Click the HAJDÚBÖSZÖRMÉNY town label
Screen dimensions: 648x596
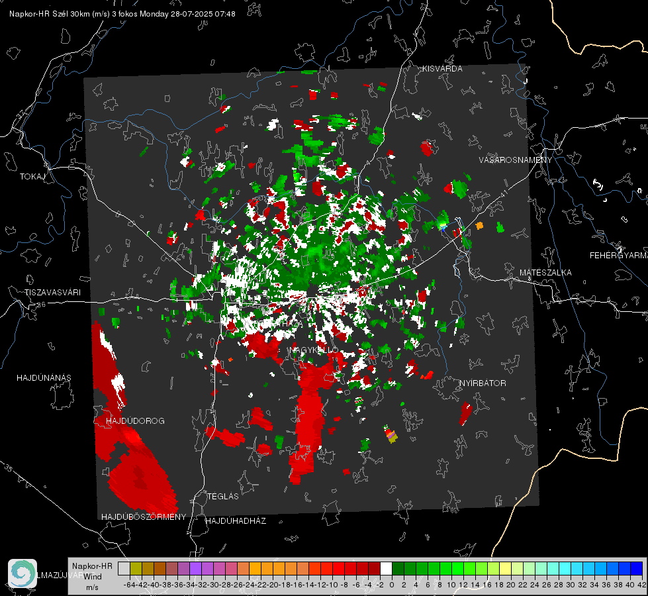144,517
